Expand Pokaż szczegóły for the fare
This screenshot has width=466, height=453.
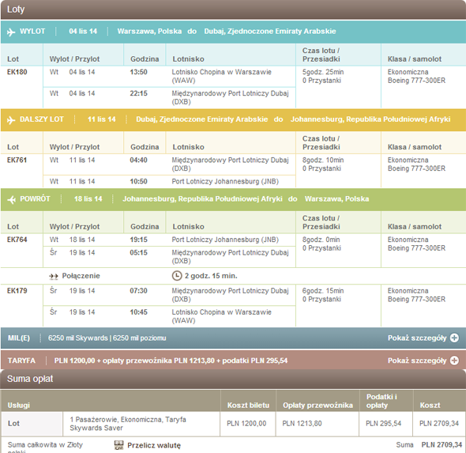tap(417, 361)
